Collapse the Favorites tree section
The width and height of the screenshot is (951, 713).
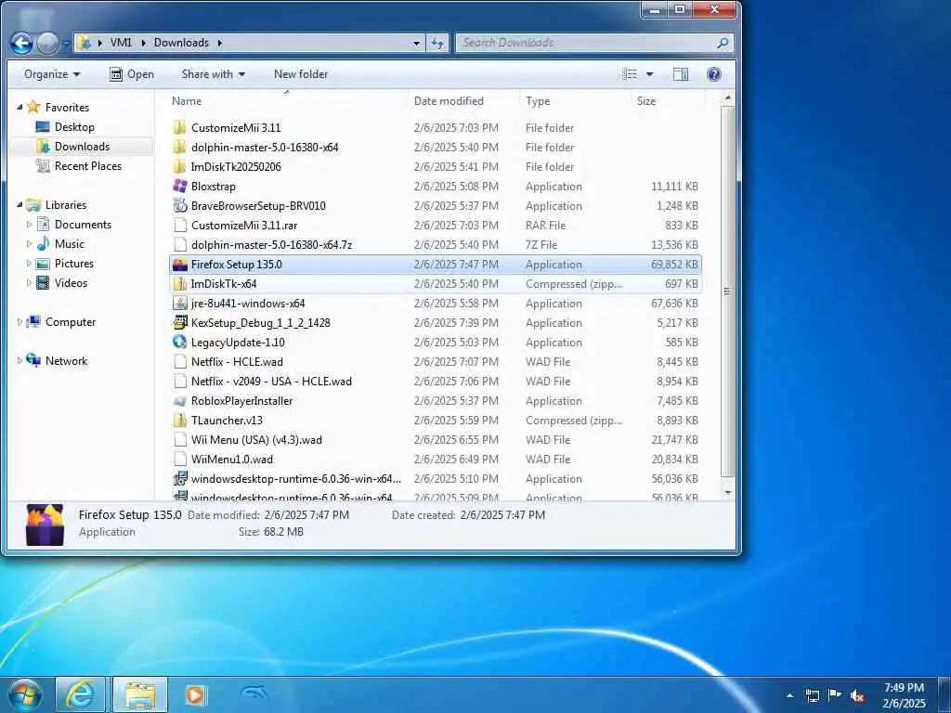click(20, 108)
